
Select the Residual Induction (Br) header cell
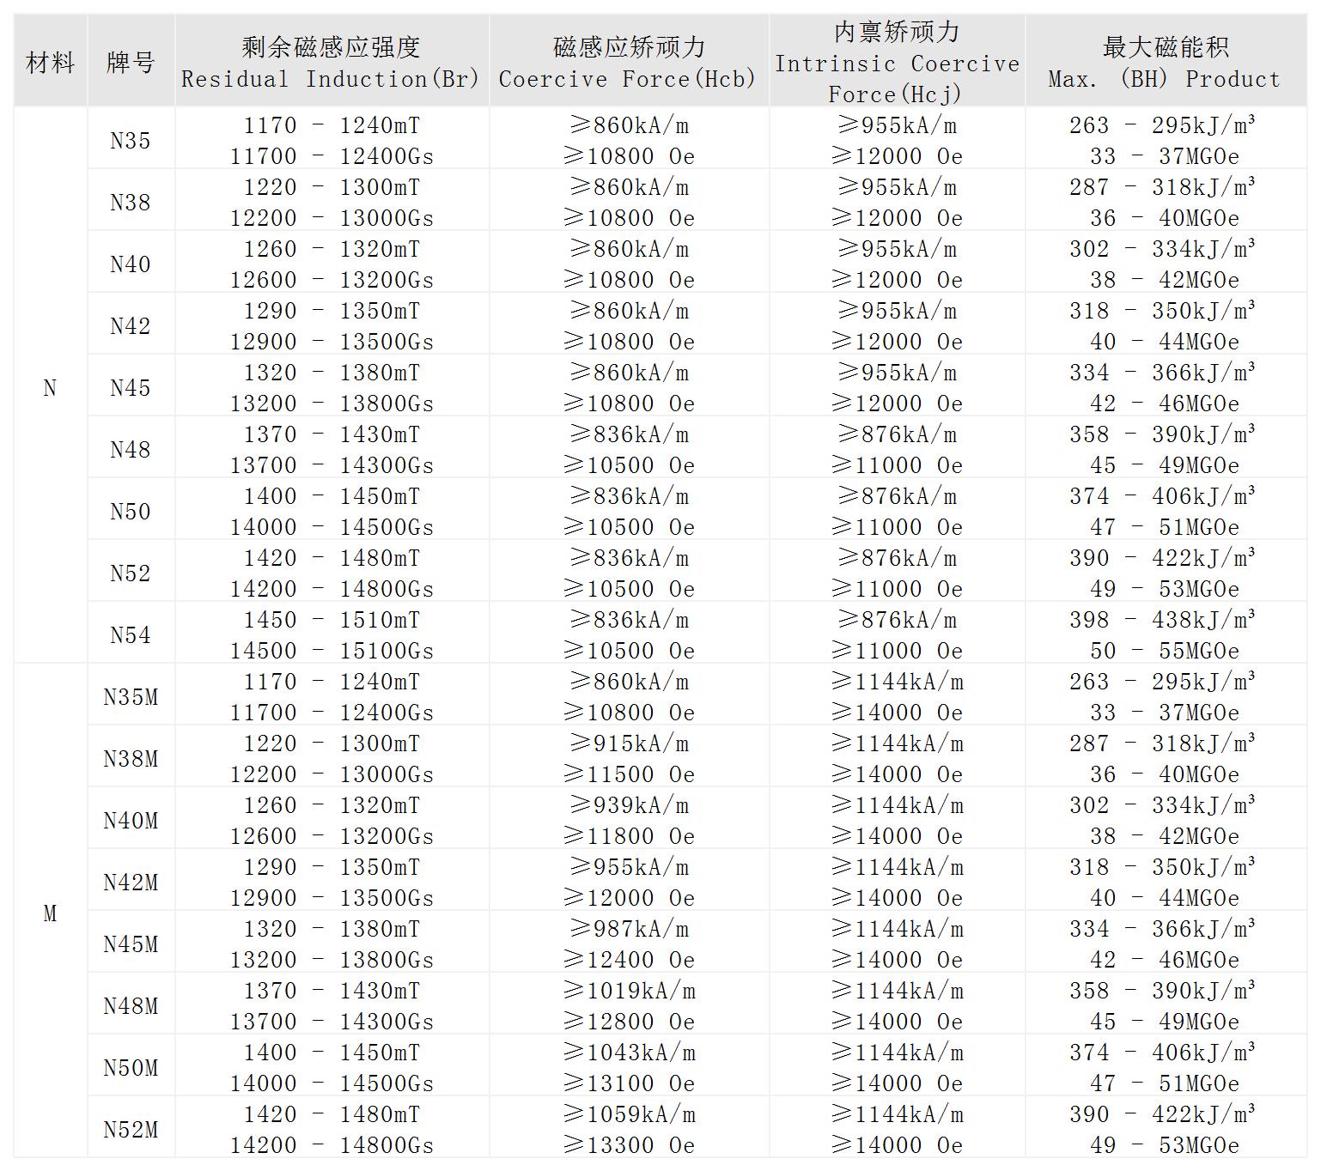tap(331, 62)
